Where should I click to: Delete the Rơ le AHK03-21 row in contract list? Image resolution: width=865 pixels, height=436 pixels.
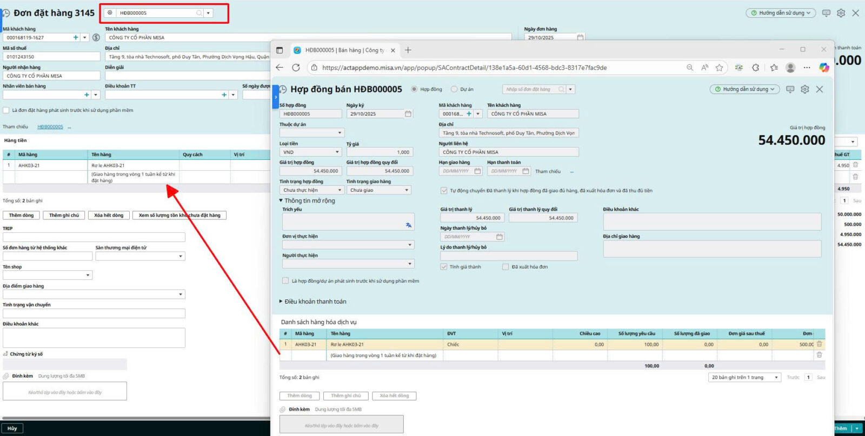coord(819,344)
